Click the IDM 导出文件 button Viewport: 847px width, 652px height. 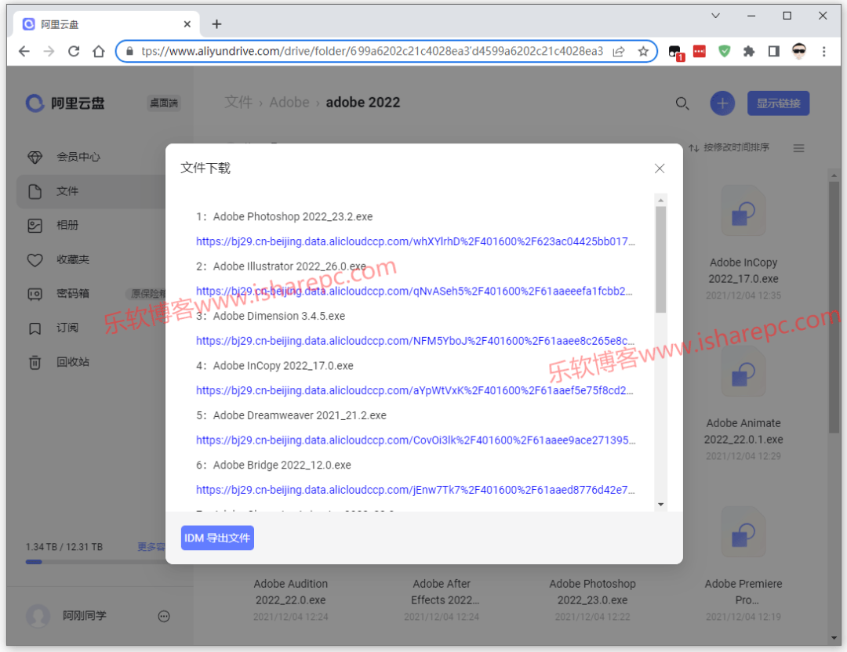(x=217, y=538)
